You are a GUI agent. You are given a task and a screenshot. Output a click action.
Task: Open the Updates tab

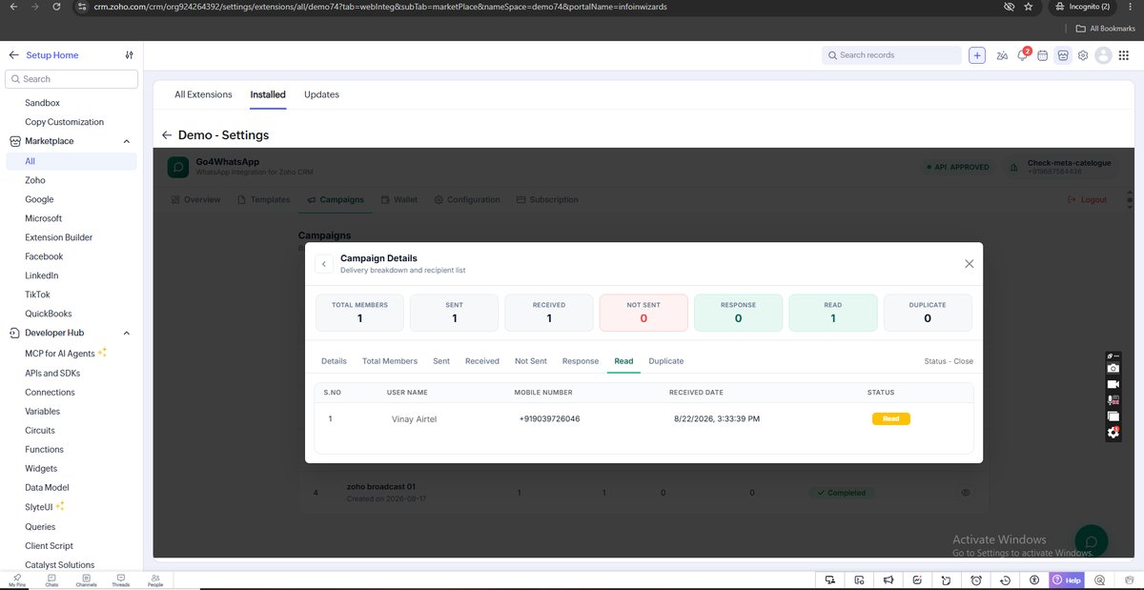pyautogui.click(x=321, y=94)
